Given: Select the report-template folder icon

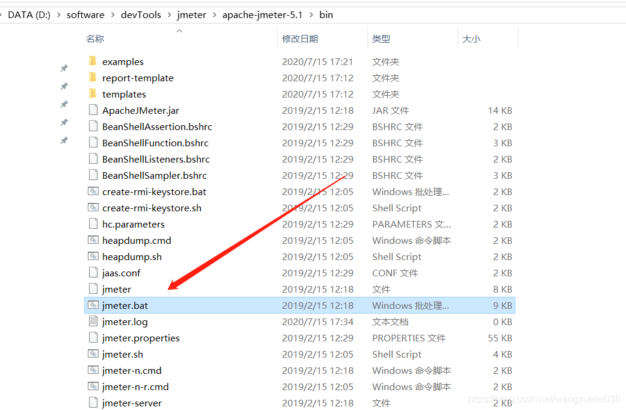Looking at the screenshot, I should 93,78.
